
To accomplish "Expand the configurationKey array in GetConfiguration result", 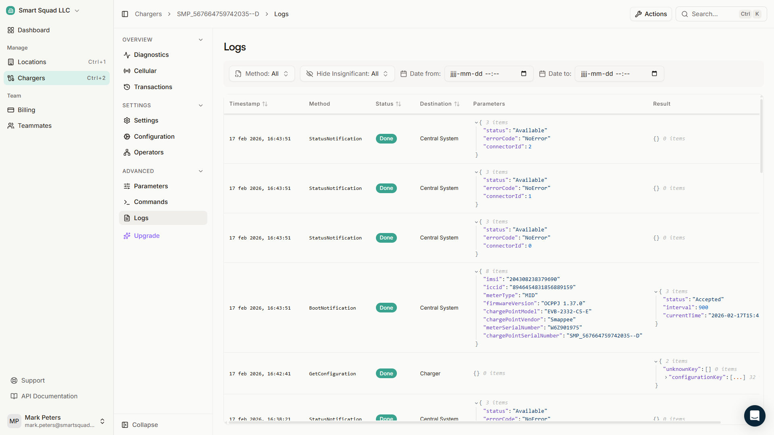I will (666, 377).
